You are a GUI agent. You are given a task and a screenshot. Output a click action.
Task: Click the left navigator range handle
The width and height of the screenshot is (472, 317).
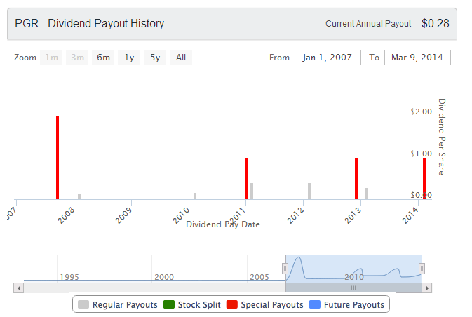[x=285, y=269]
